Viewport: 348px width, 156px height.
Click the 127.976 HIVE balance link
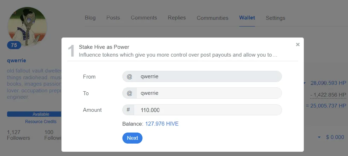point(162,124)
